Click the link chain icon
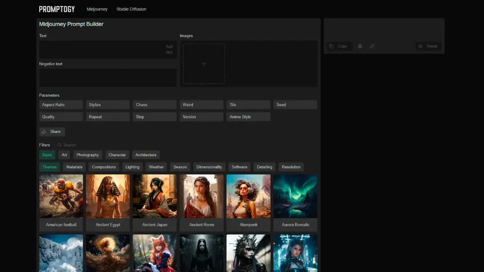The width and height of the screenshot is (484, 272). (372, 46)
